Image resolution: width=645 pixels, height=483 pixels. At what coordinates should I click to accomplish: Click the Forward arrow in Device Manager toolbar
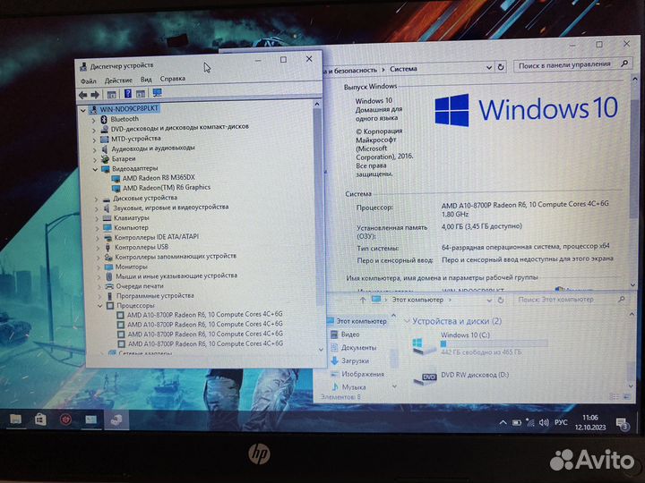click(x=95, y=95)
